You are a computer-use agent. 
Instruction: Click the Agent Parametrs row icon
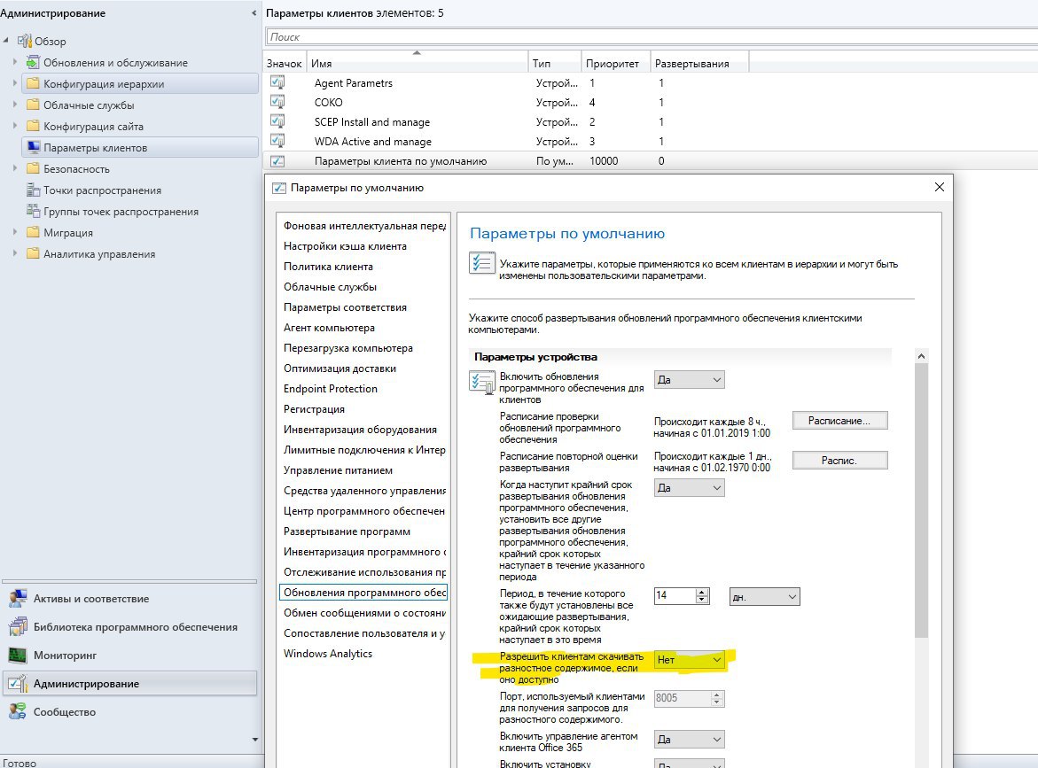tap(277, 82)
